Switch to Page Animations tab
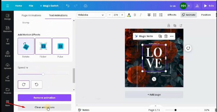The width and height of the screenshot is (217, 112). (x=31, y=15)
